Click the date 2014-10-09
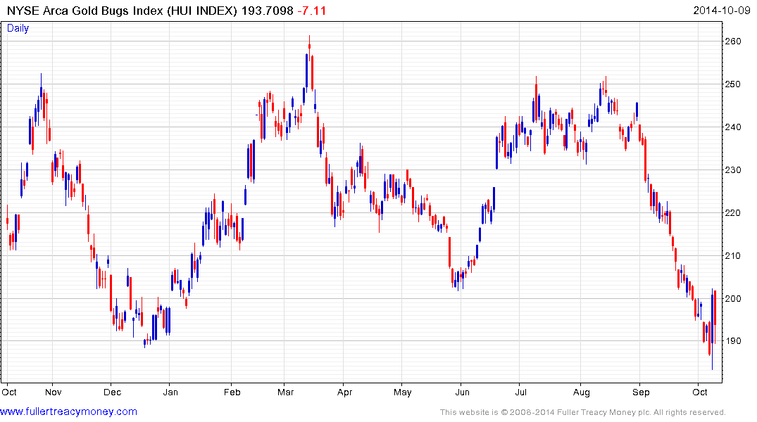 722,11
